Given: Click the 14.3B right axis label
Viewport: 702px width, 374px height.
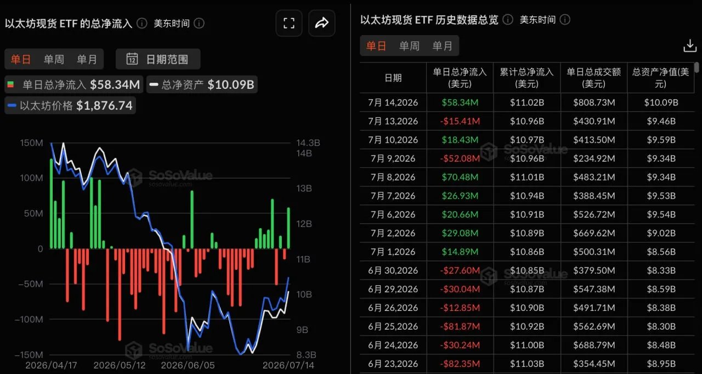Looking at the screenshot, I should tap(308, 143).
